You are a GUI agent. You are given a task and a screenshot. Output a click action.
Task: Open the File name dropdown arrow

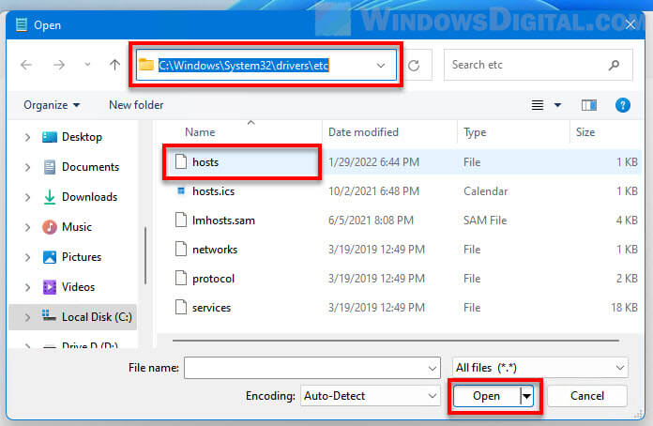432,368
